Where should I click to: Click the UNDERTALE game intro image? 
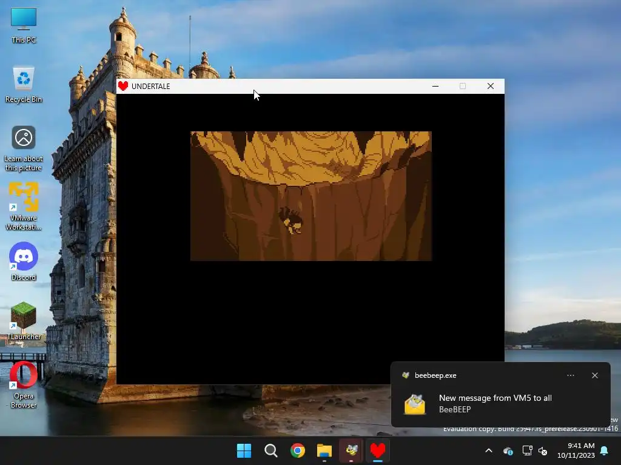311,196
